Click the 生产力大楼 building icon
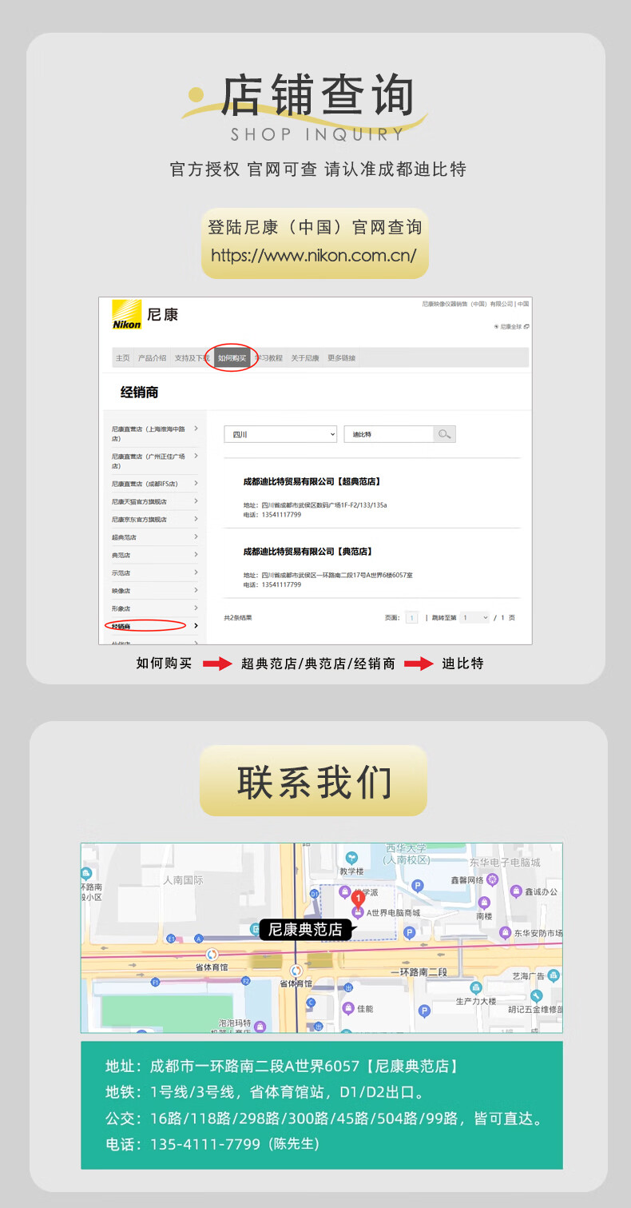 (x=476, y=988)
